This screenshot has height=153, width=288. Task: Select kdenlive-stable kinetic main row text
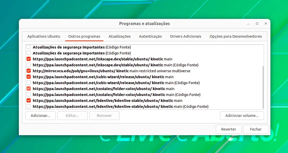click(x=108, y=101)
